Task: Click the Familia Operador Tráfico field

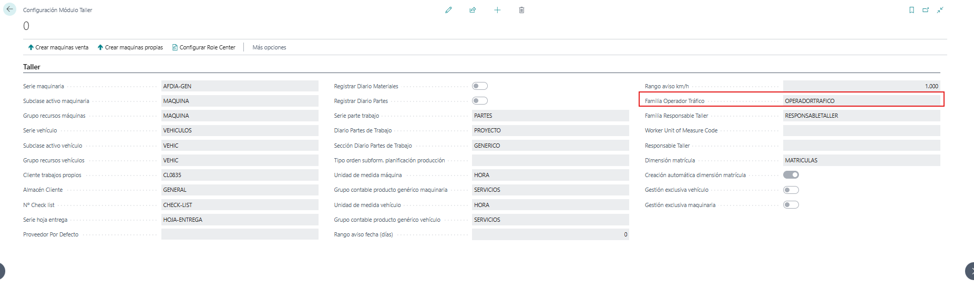Action: 862,101
